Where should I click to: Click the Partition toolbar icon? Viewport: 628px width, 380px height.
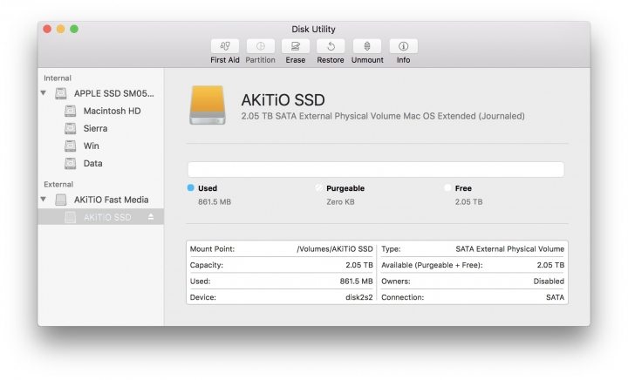pos(260,46)
